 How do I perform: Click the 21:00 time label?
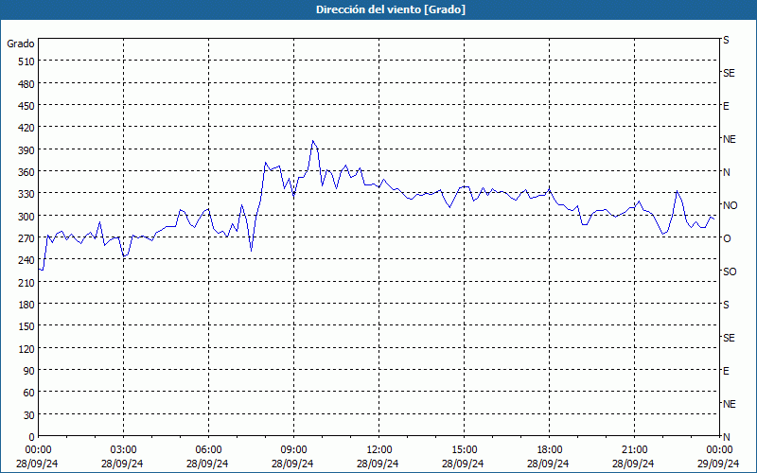(634, 450)
